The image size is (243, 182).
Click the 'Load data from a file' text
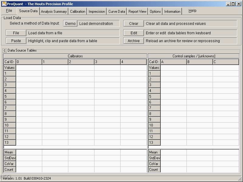45,33
